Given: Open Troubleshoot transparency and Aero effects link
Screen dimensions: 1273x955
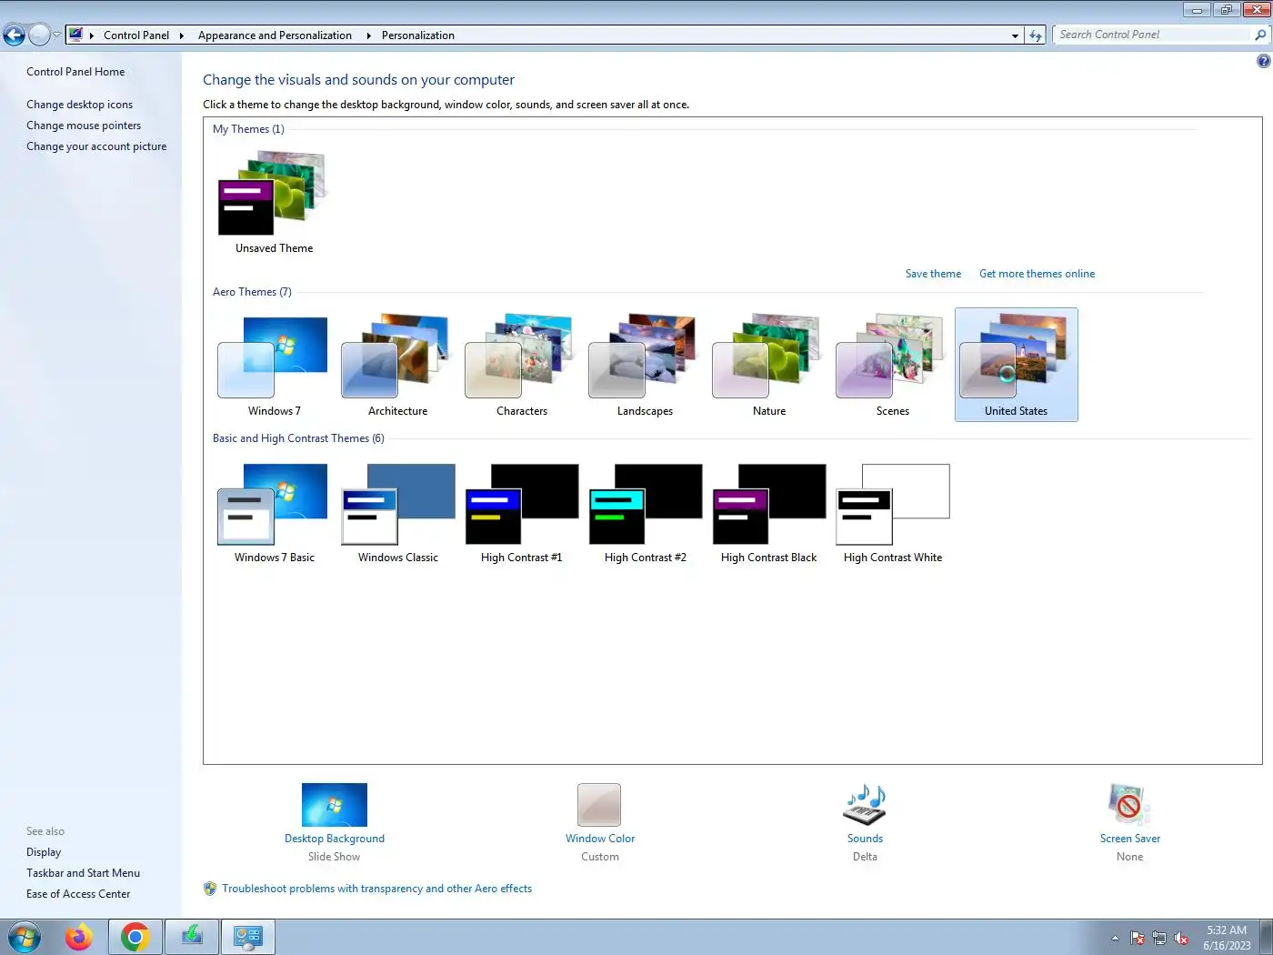Looking at the screenshot, I should pyautogui.click(x=376, y=889).
